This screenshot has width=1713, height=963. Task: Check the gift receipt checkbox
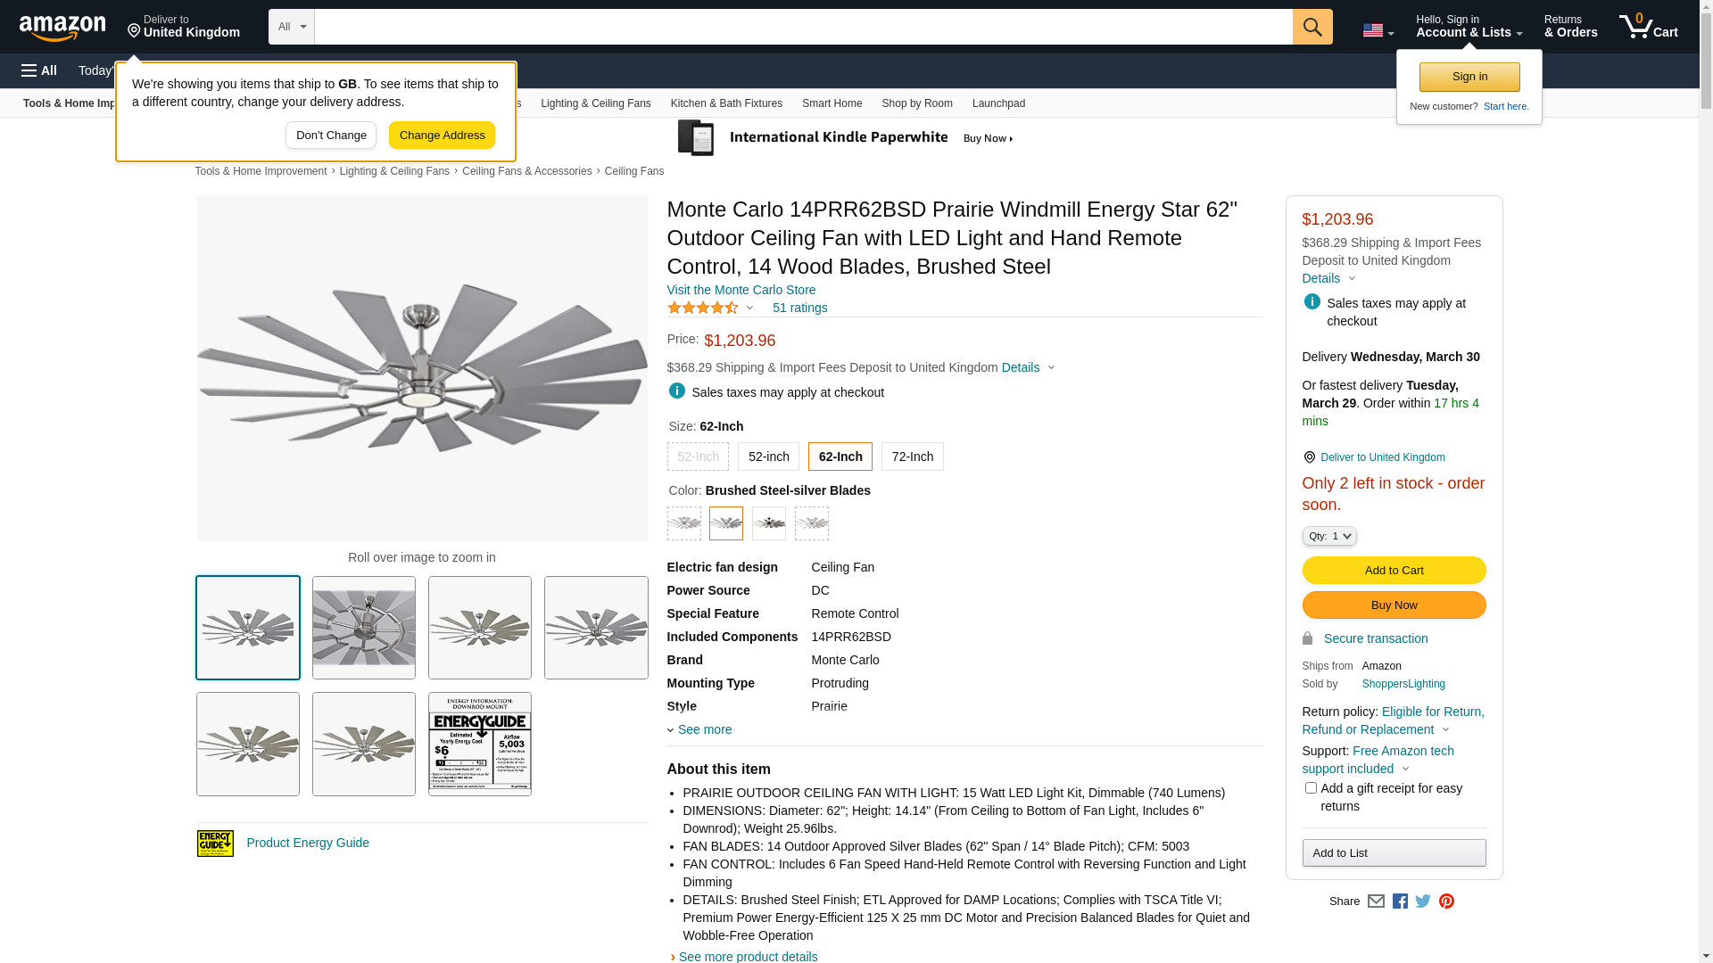1311,788
